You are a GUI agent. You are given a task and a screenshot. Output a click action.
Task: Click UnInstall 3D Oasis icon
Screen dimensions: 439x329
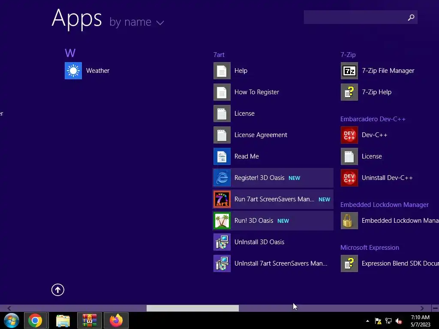pyautogui.click(x=222, y=242)
